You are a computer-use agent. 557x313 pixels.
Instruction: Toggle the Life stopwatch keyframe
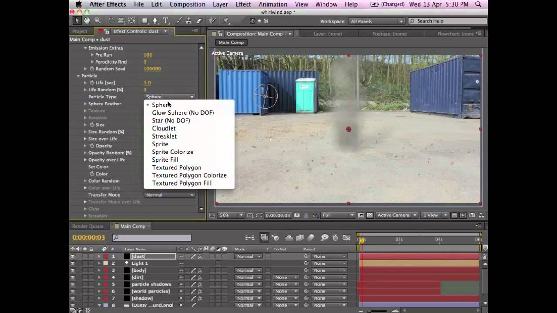click(x=92, y=83)
